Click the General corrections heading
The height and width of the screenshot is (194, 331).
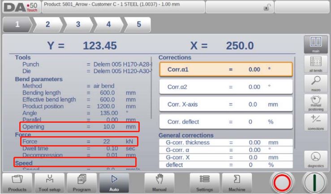coord(186,135)
